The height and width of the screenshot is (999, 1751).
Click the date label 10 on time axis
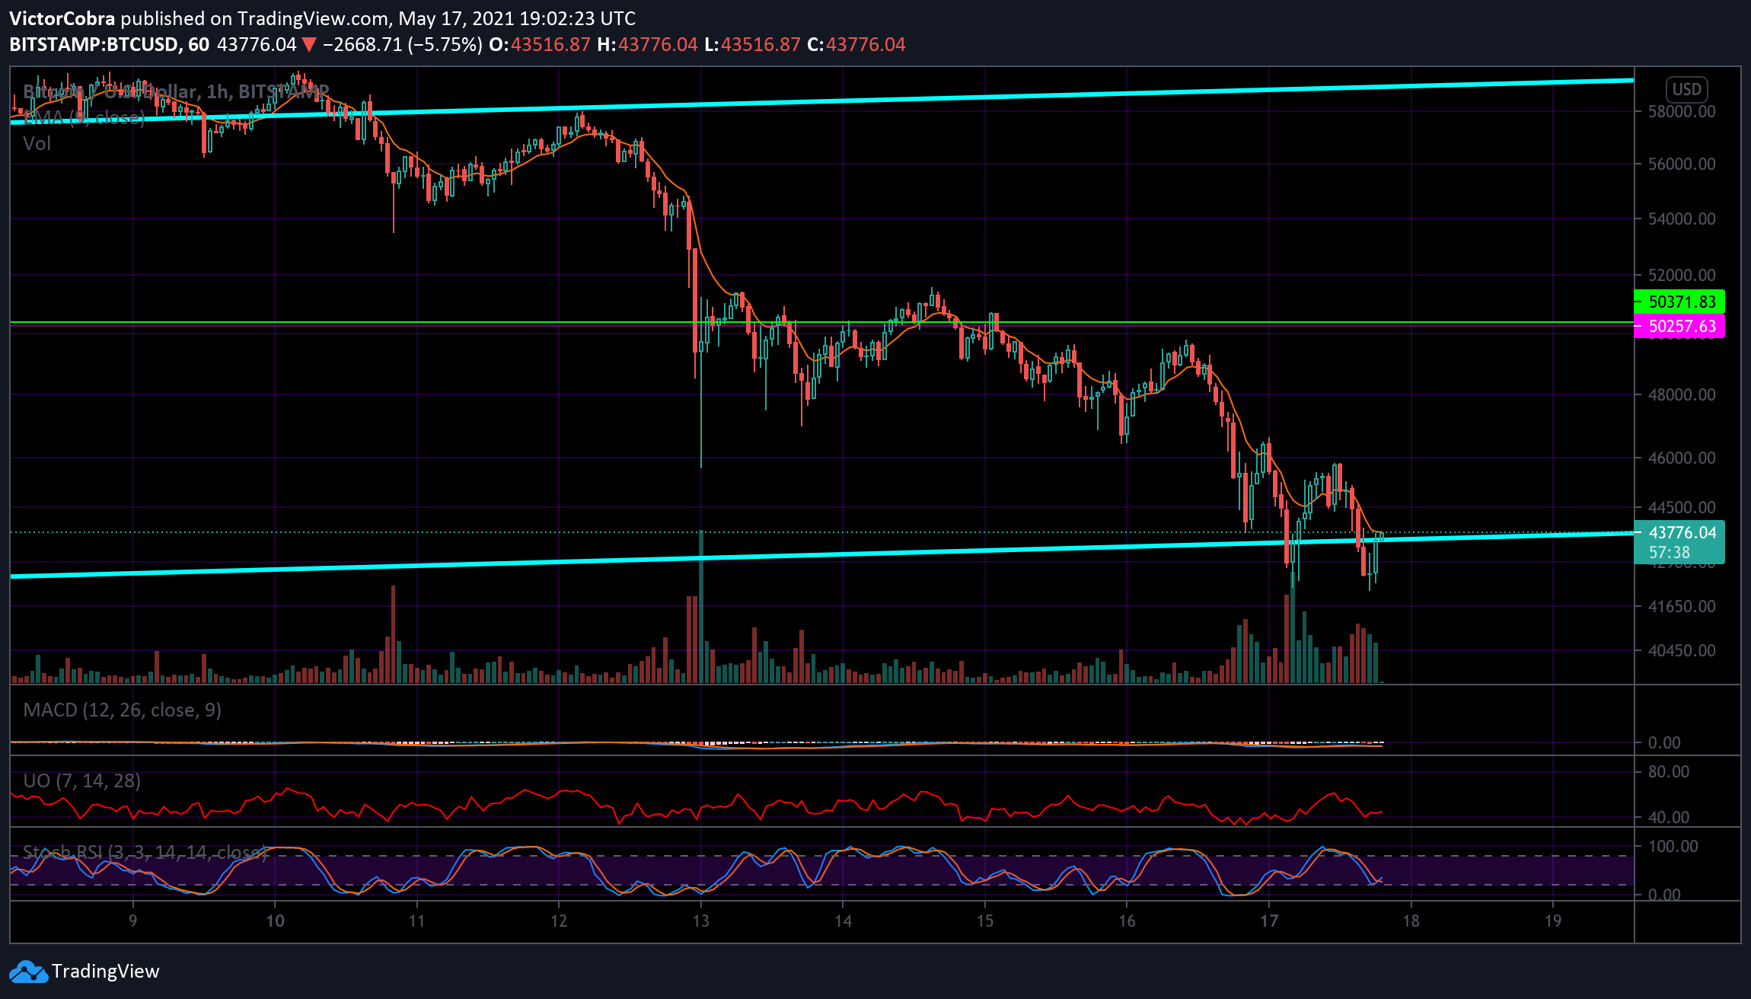point(275,921)
